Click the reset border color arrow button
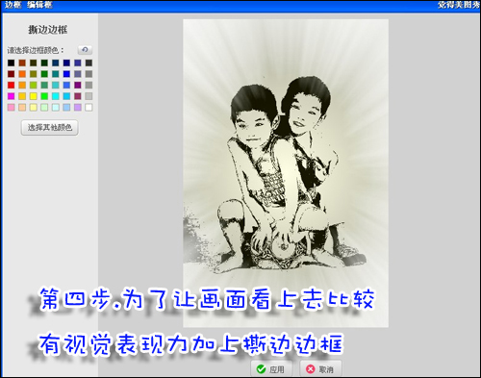This screenshot has height=378, width=481. (x=85, y=50)
